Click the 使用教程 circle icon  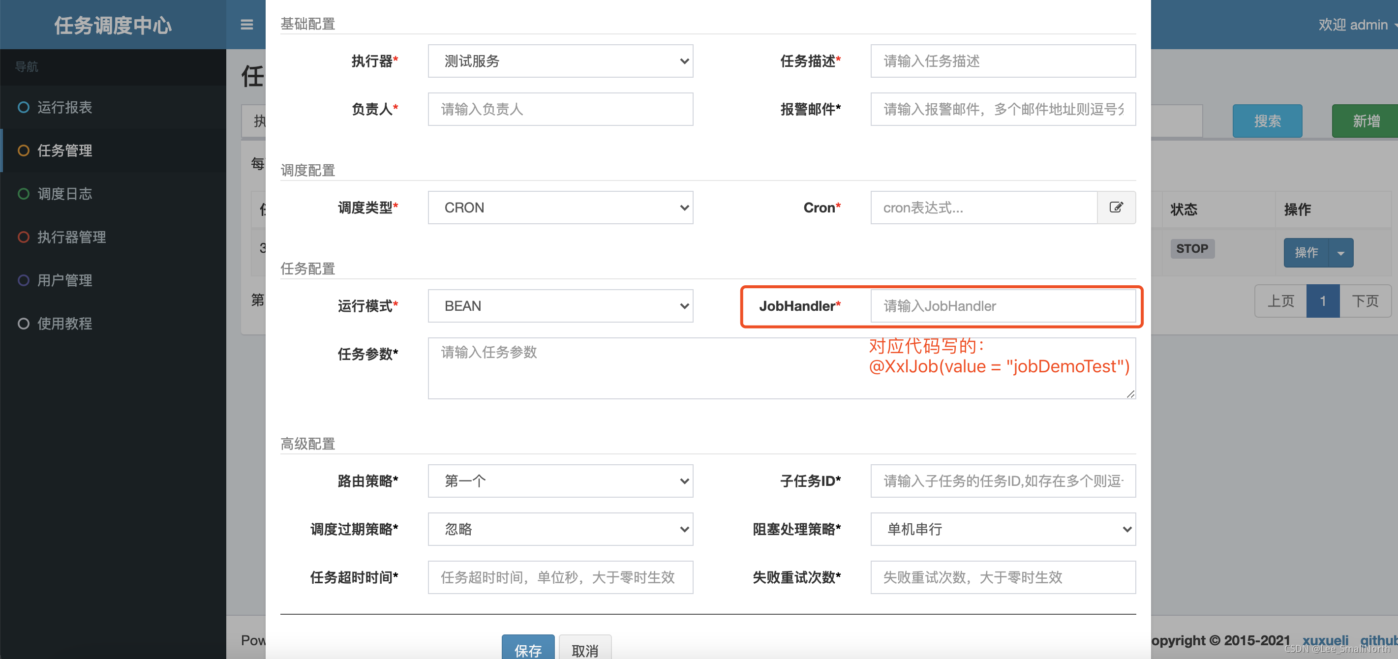tap(23, 324)
